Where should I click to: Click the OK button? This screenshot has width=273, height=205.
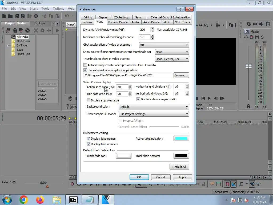[139, 177]
